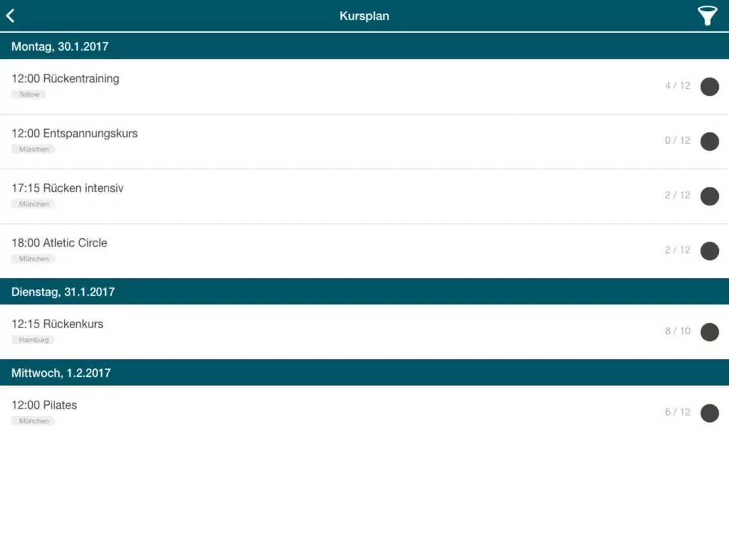Select München tag under Entspannungskurs
This screenshot has width=729, height=547.
click(x=33, y=150)
